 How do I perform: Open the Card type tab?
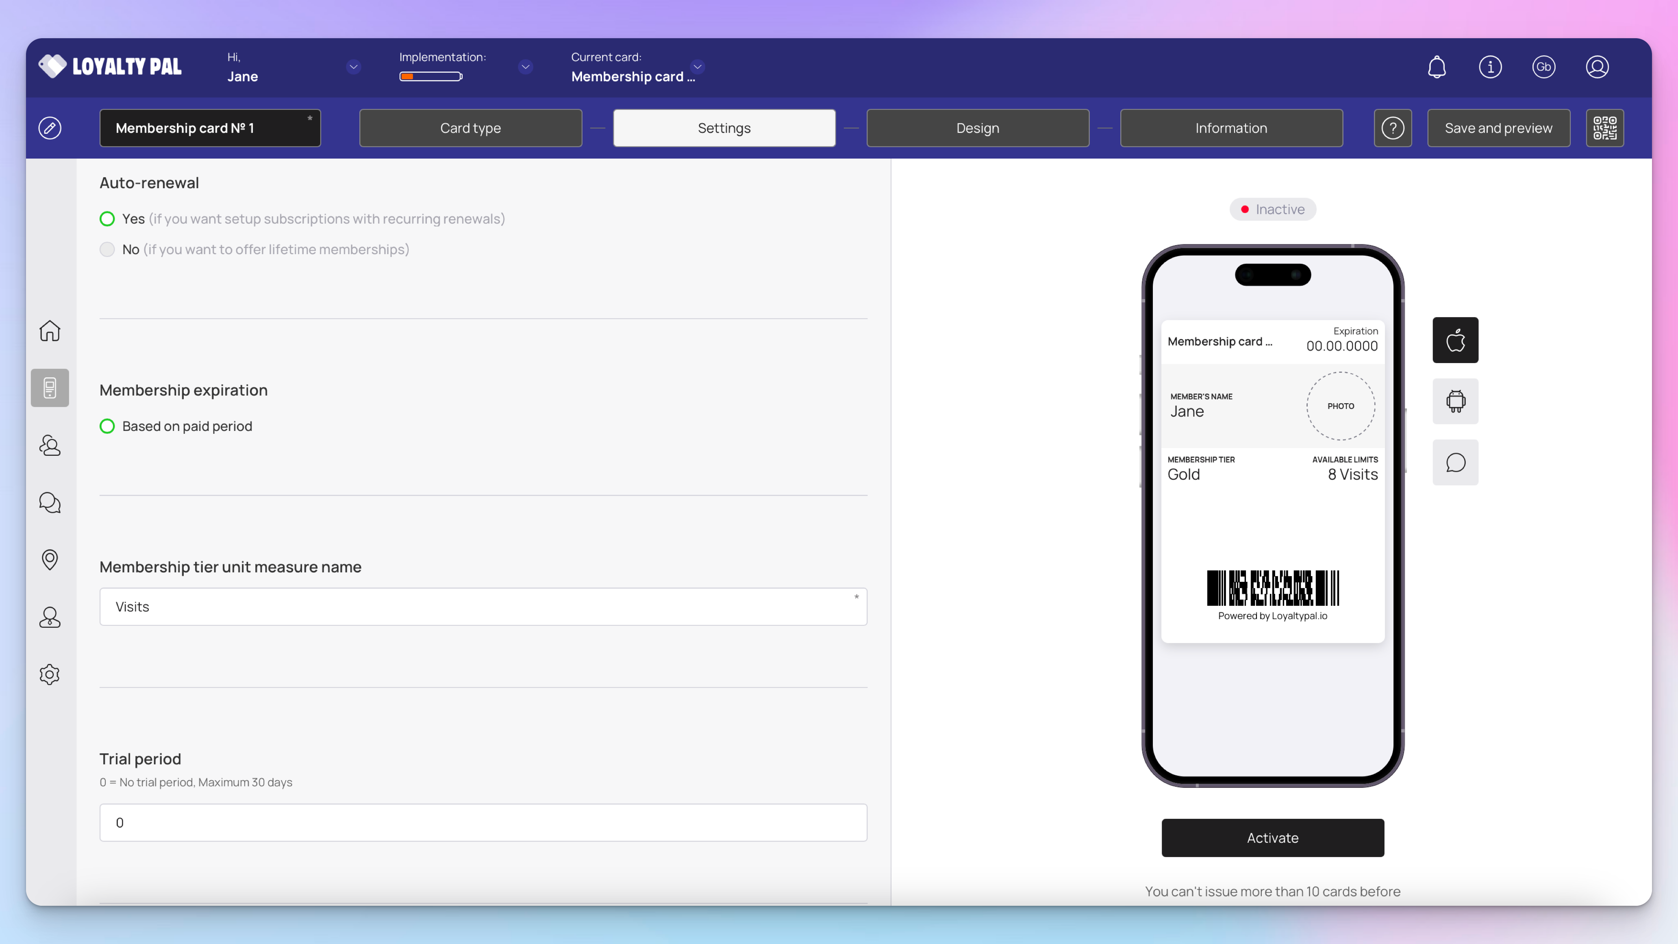tap(470, 128)
